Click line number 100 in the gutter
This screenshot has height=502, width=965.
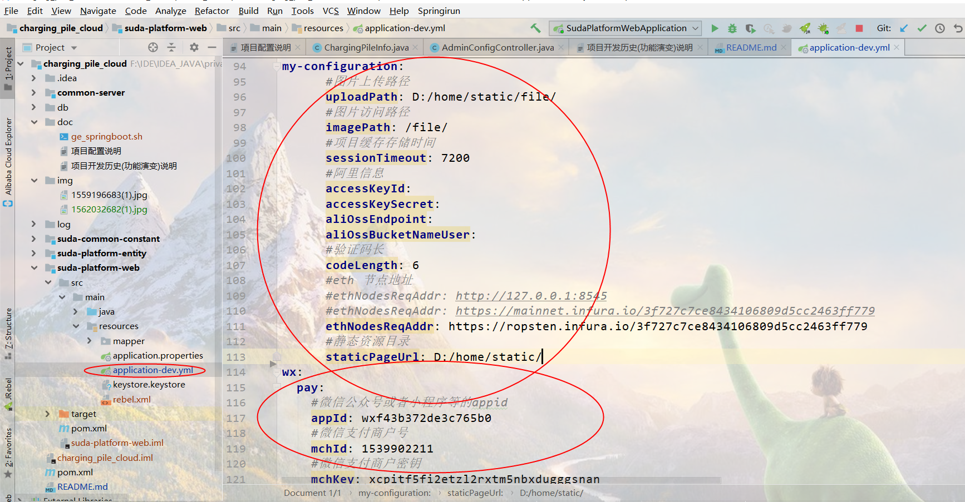[235, 158]
